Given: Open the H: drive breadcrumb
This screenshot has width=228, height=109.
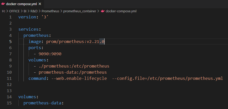Looking at the screenshot, I should [x=4, y=11].
